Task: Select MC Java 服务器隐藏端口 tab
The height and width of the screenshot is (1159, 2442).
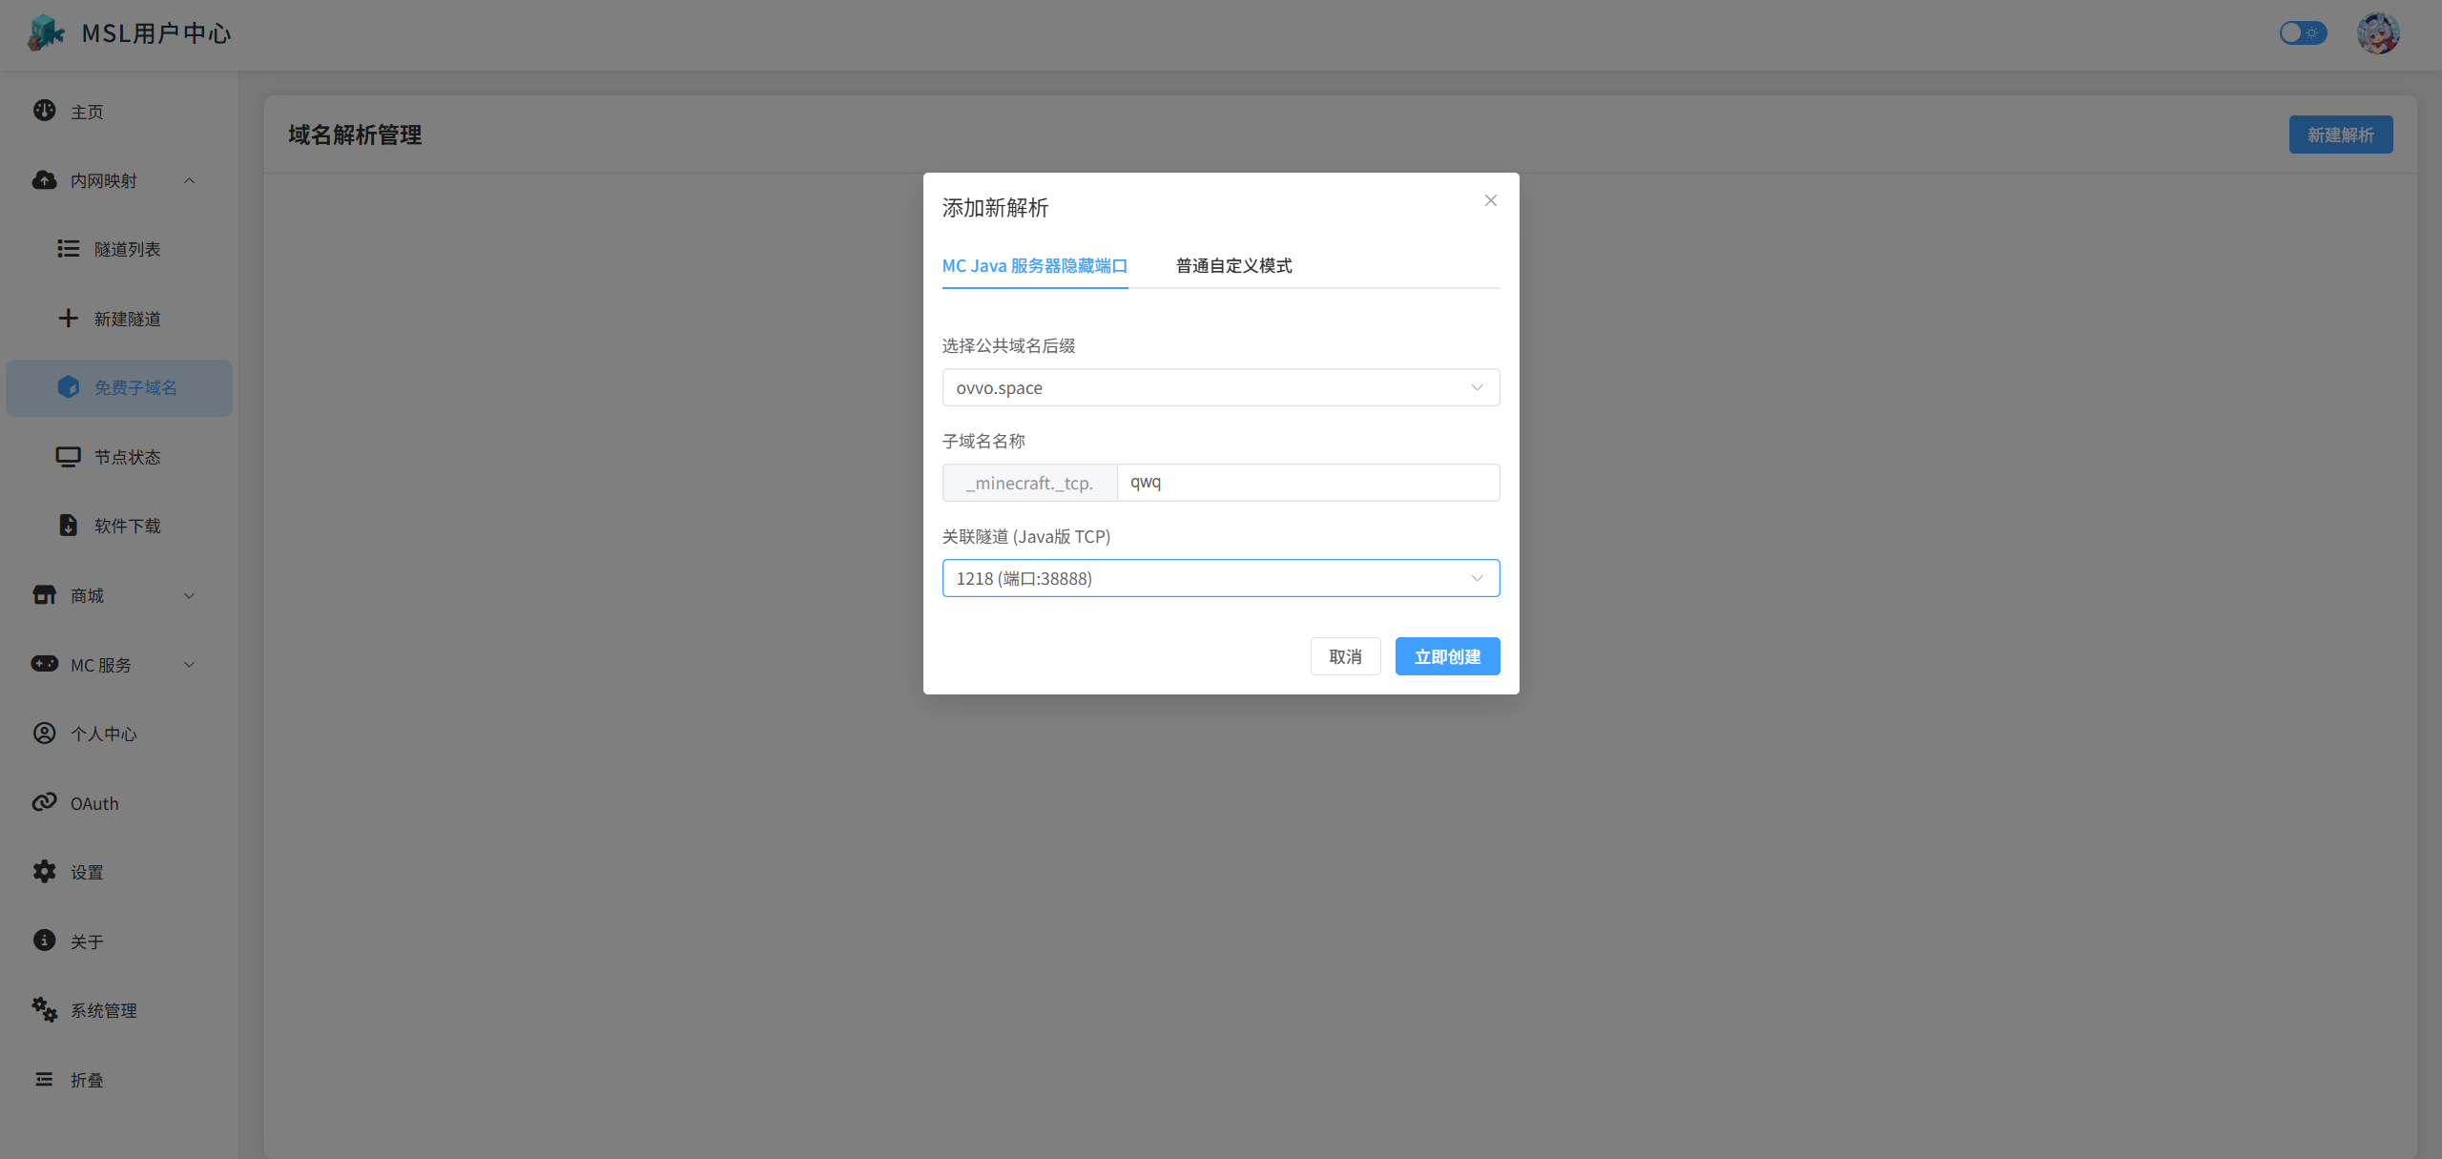Action: (1034, 266)
